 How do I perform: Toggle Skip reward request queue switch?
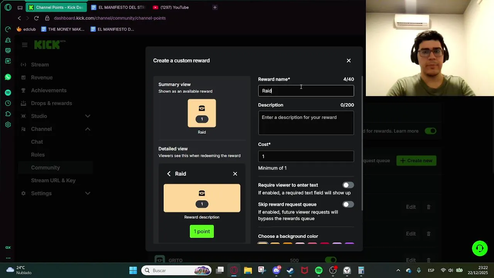point(348,205)
